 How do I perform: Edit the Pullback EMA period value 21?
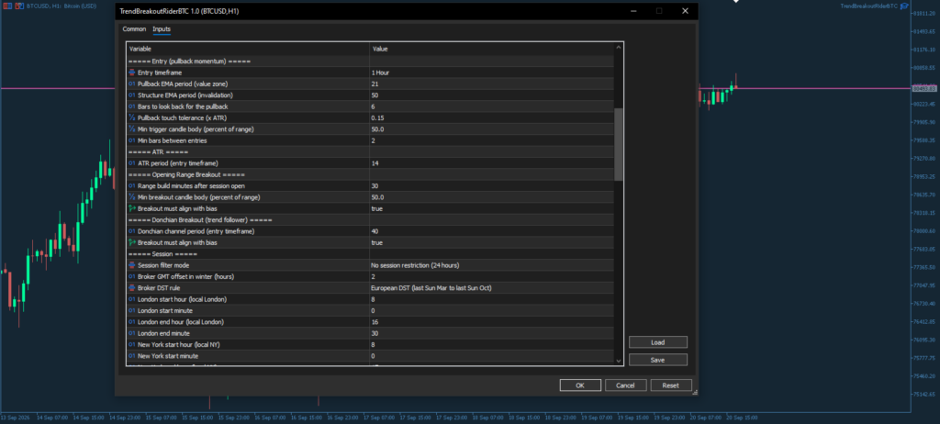[x=492, y=84]
